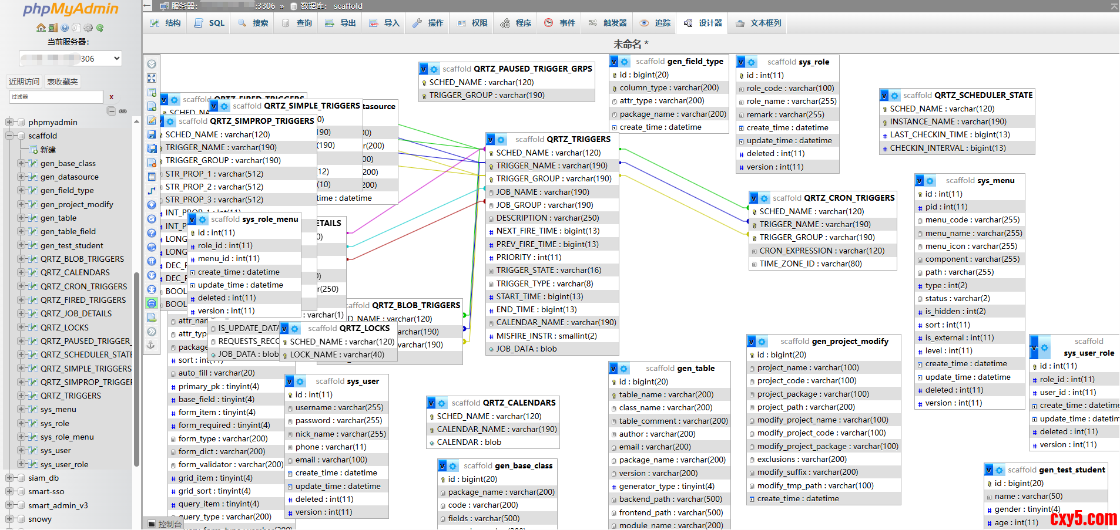The image size is (1120, 530).
Task: Toggle V collapse box on gen_table table
Action: [x=613, y=369]
